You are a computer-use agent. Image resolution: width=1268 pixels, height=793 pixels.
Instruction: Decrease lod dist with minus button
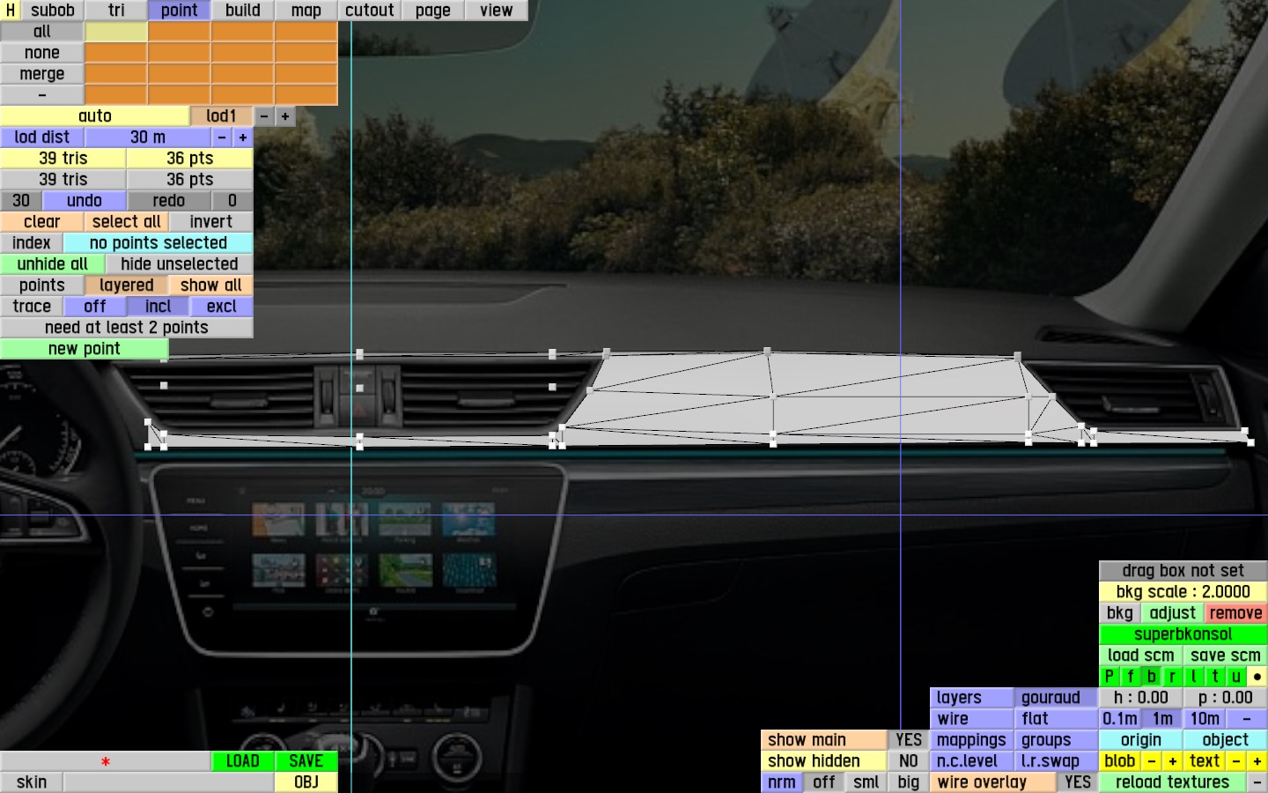pos(222,137)
